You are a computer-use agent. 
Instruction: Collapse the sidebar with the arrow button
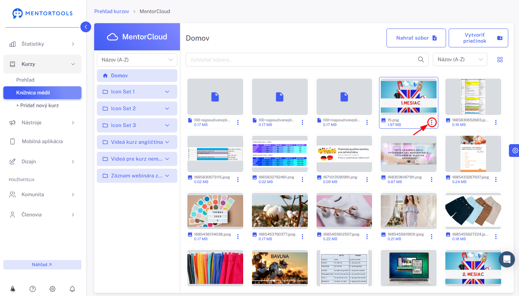(86, 27)
